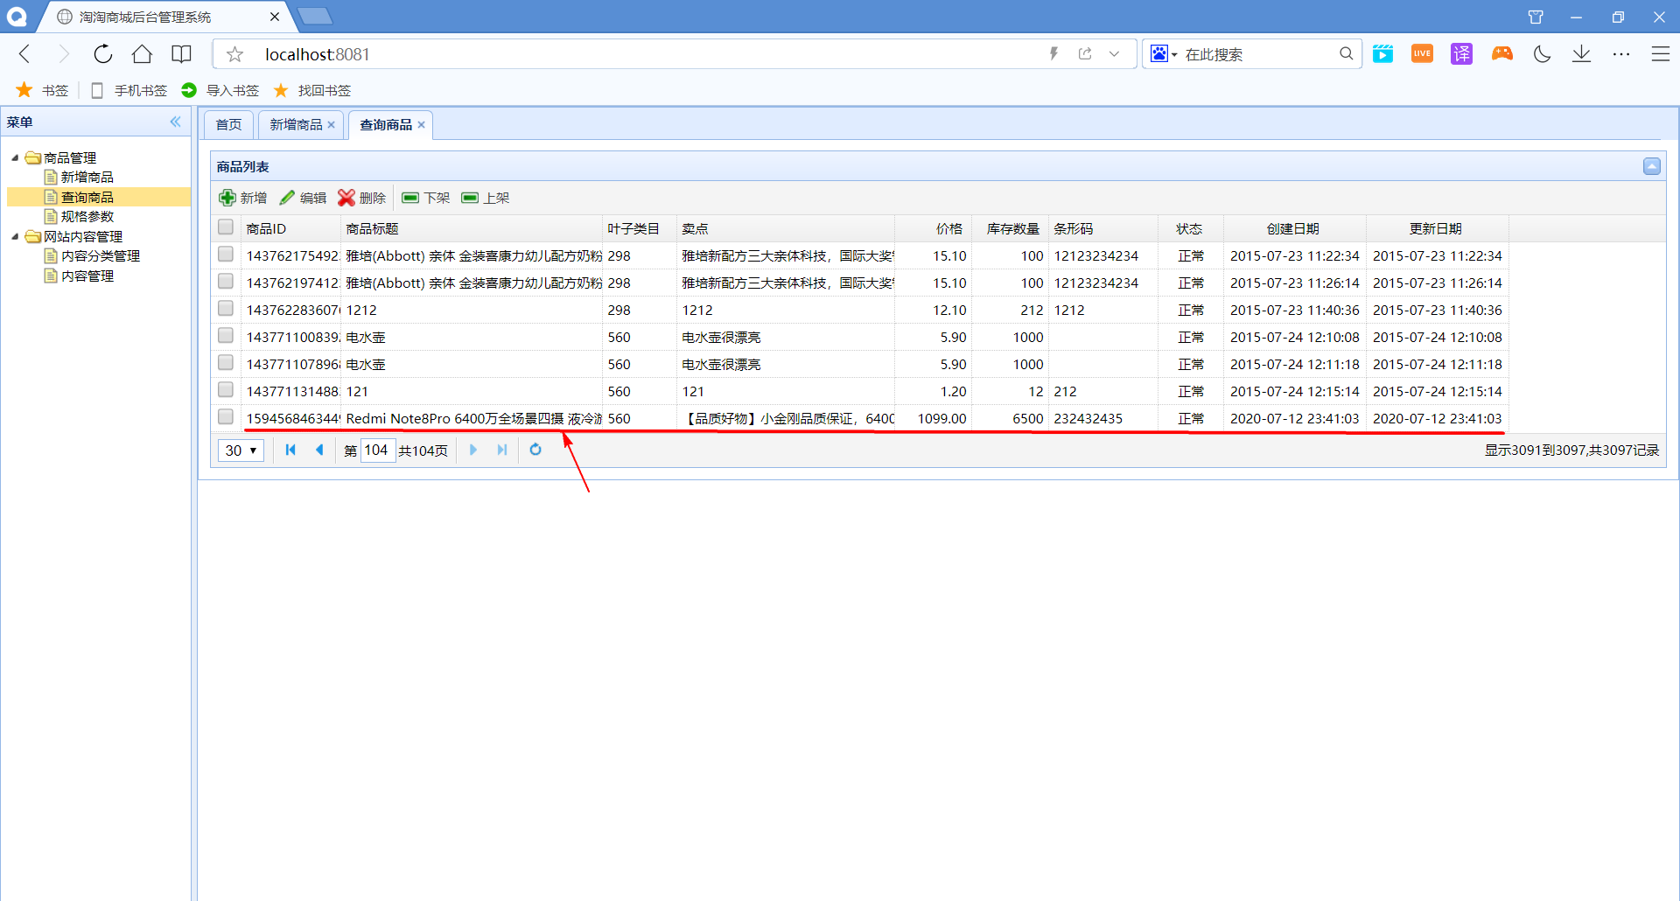Viewport: 1680px width, 901px height.
Task: Collapse the 菜单 sidebar panel
Action: [175, 122]
